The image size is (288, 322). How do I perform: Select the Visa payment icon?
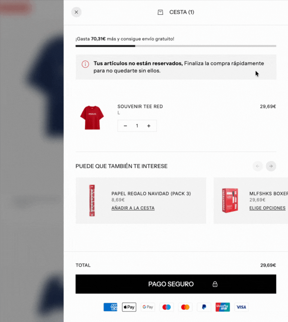pyautogui.click(x=241, y=307)
